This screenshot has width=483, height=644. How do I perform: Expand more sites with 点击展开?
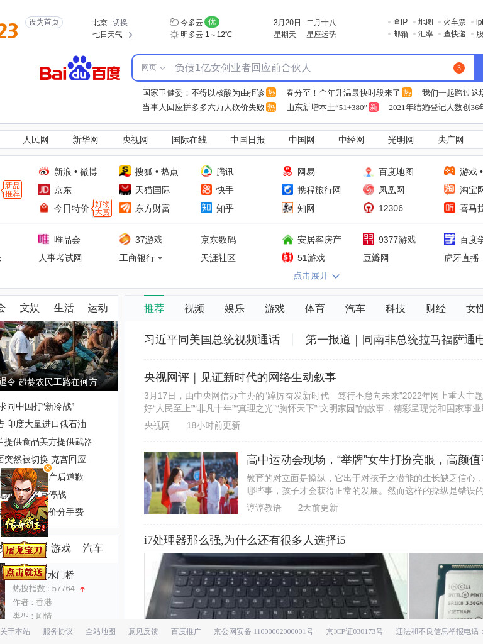click(x=316, y=275)
